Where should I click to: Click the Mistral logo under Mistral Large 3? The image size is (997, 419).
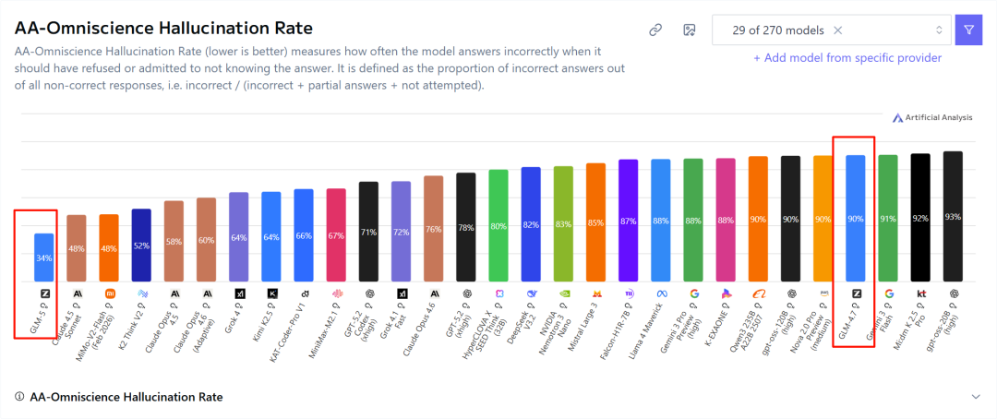point(595,293)
